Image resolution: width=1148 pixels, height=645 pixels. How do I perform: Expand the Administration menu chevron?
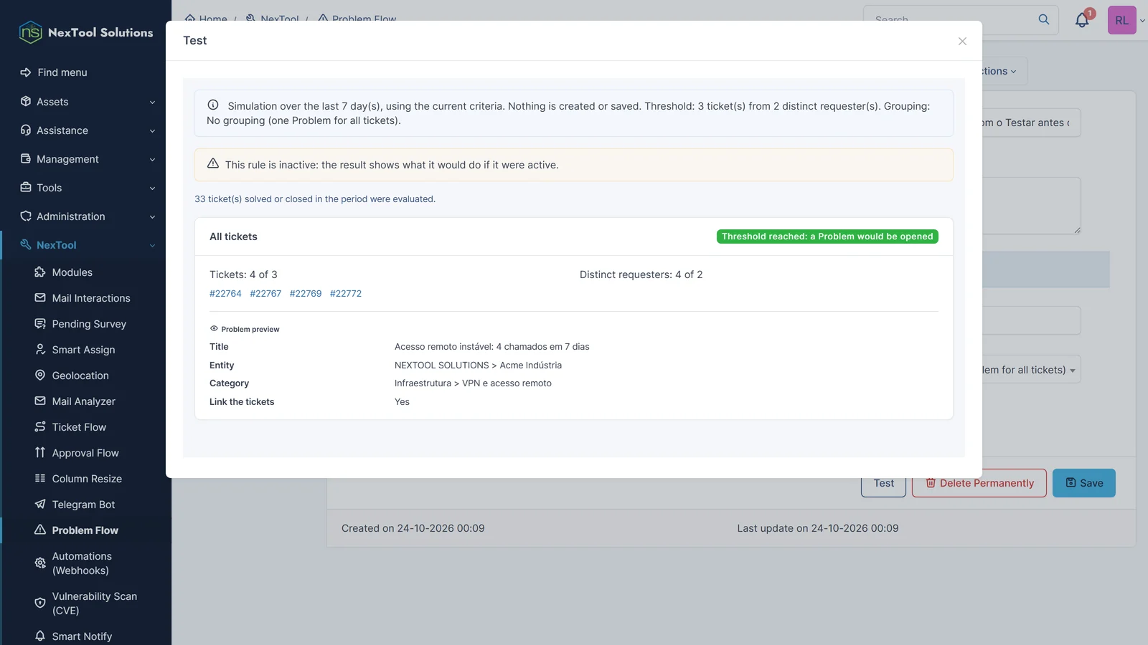[x=152, y=217]
